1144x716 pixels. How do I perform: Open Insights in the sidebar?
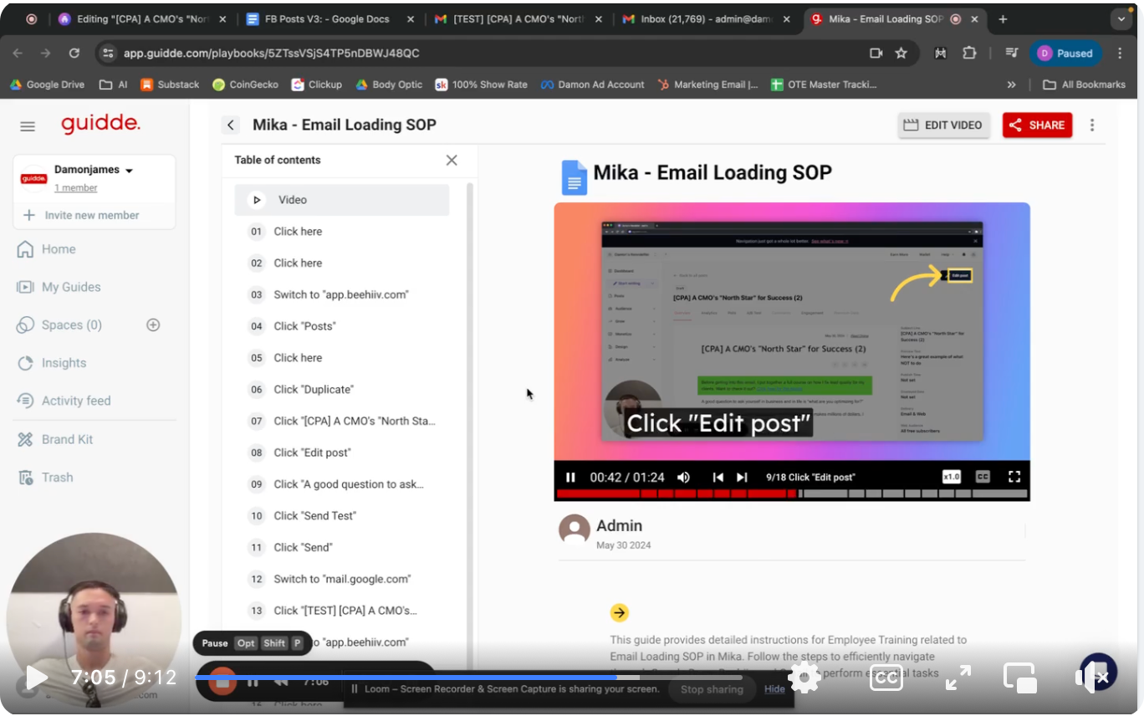point(64,363)
